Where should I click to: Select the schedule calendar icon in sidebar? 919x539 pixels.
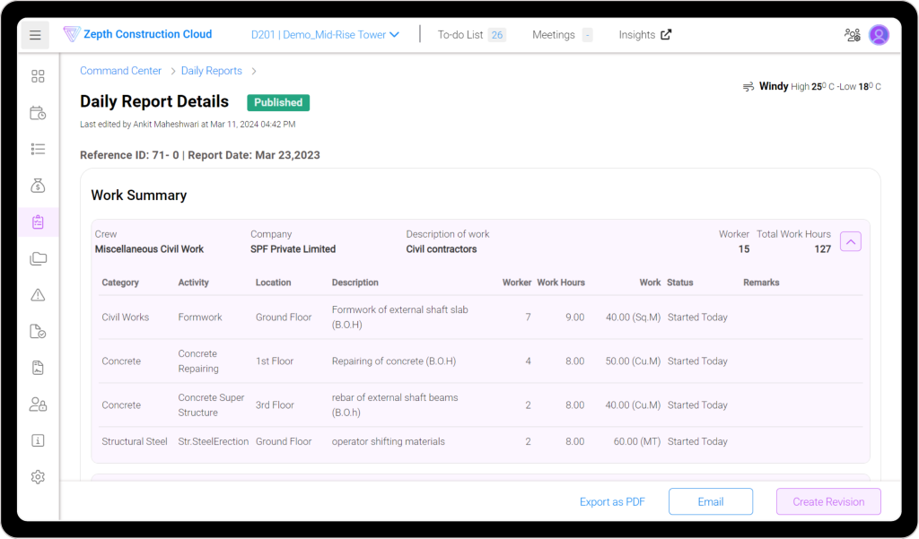coord(37,112)
